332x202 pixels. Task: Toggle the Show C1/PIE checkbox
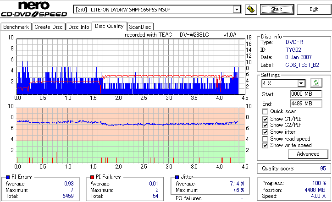tap(265, 119)
